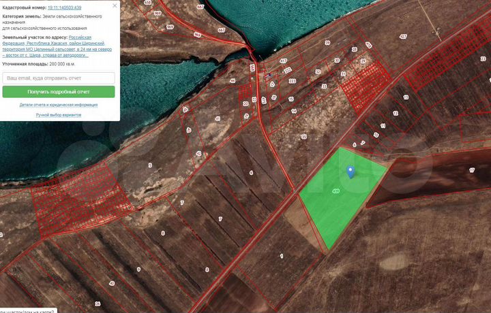Select parcel labeled 5 near the shore
Screen dimensions: 491x313
150,165
